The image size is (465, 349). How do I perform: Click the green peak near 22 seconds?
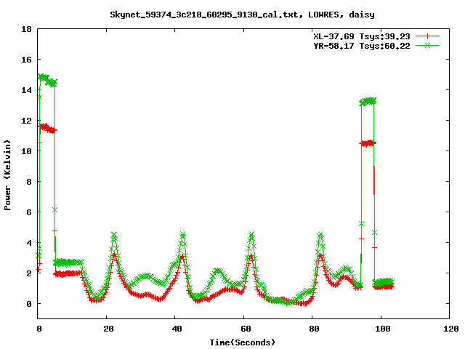(x=115, y=235)
